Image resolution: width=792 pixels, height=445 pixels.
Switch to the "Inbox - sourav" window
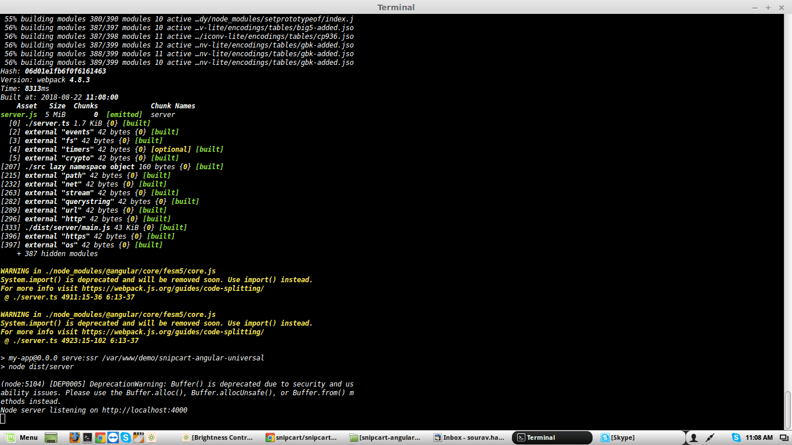pyautogui.click(x=473, y=437)
